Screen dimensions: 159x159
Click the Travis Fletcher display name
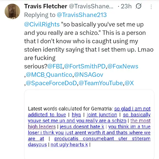pyautogui.click(x=46, y=6)
